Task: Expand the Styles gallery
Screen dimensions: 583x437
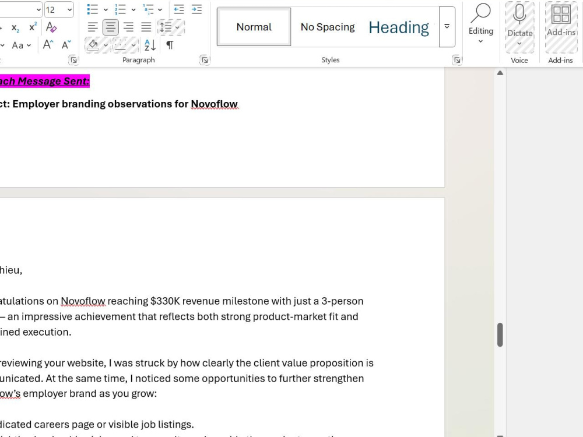Action: tap(447, 27)
